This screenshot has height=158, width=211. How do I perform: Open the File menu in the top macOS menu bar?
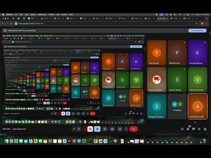16,14
